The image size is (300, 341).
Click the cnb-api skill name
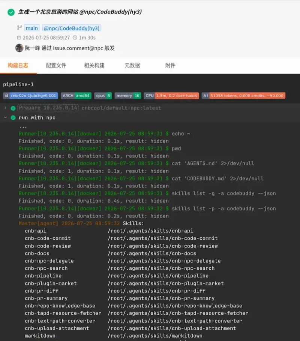[x=35, y=231]
